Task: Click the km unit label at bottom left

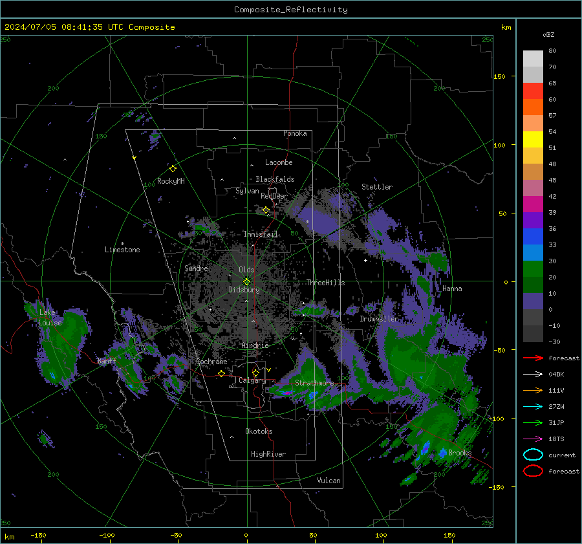Action: 9,537
